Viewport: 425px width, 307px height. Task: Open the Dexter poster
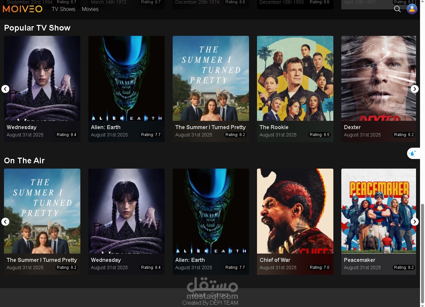pyautogui.click(x=379, y=78)
